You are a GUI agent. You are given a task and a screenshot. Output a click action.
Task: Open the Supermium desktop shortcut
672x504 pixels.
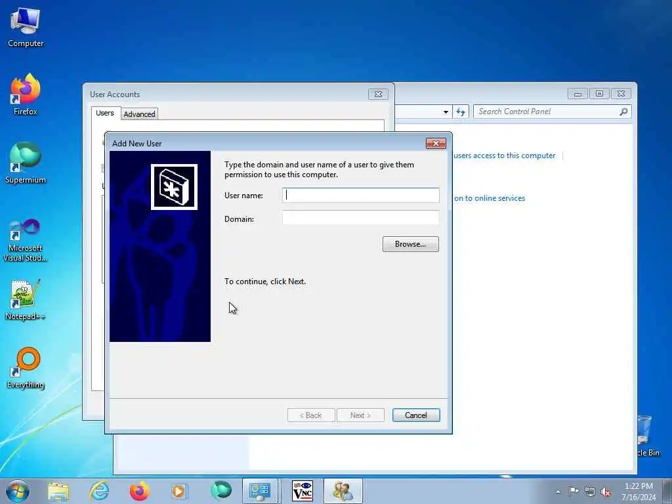[26, 163]
